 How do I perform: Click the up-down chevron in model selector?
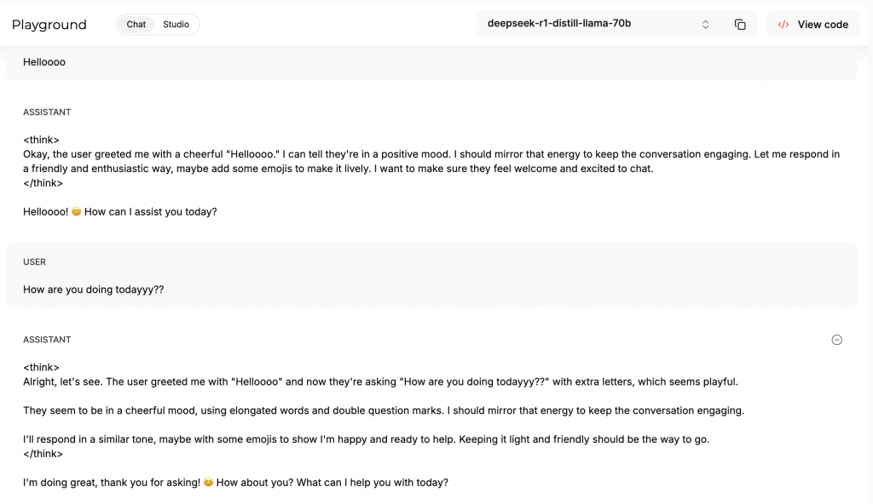pos(705,25)
